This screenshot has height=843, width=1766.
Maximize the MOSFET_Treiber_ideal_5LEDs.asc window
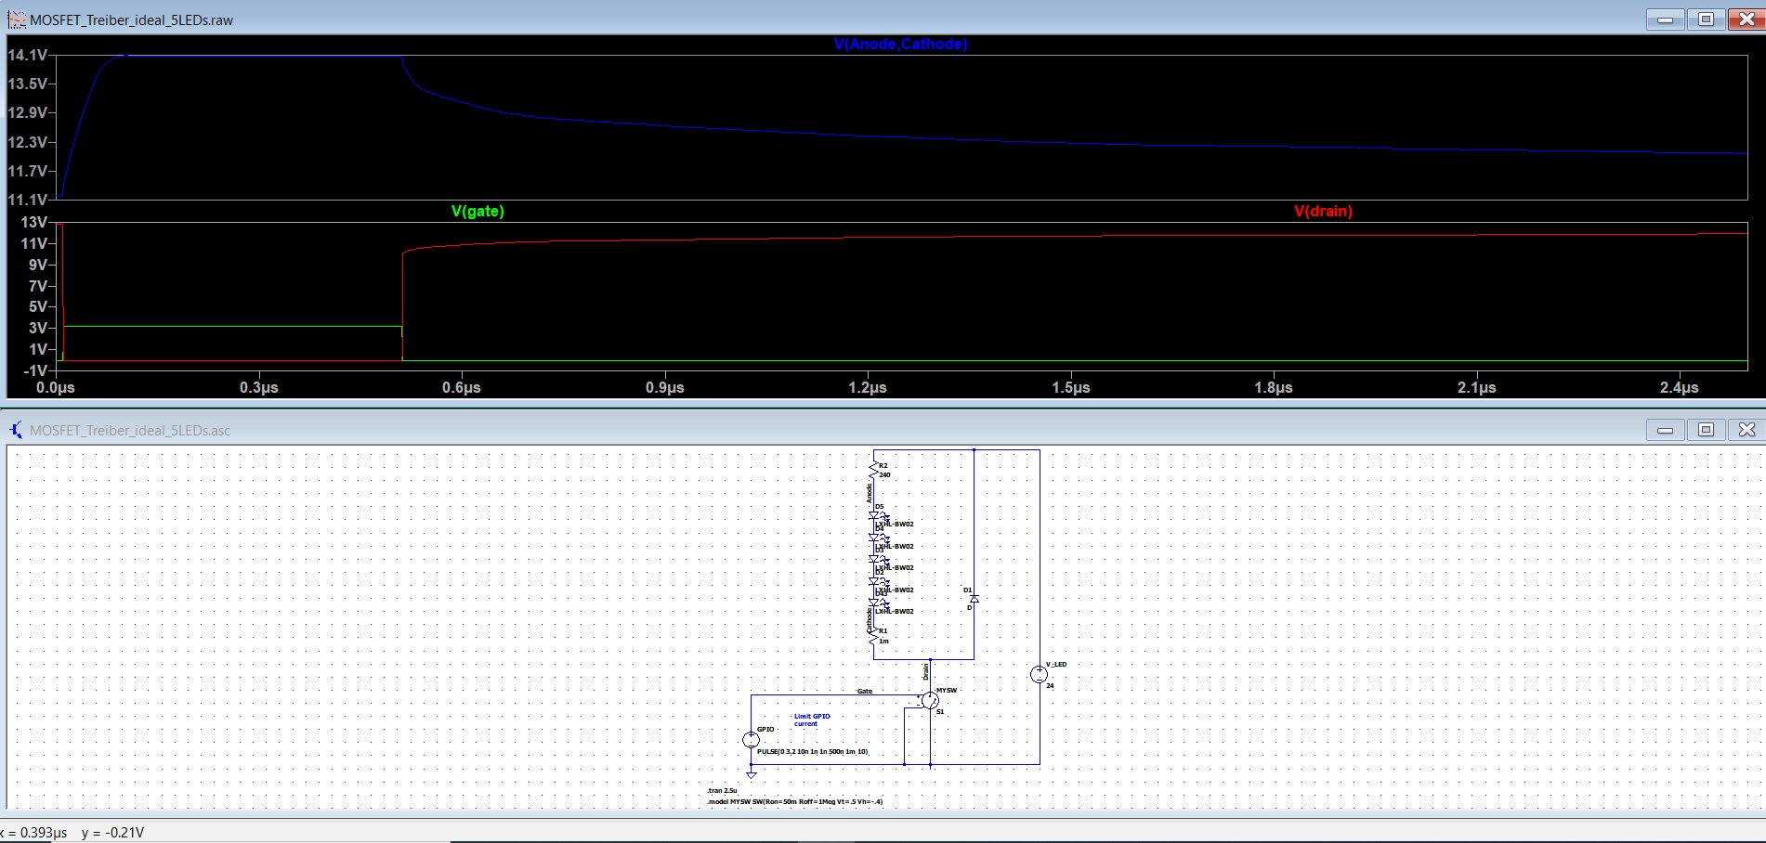coord(1706,430)
